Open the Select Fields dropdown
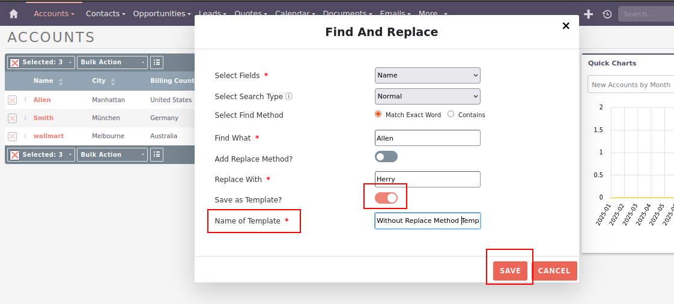Image resolution: width=674 pixels, height=304 pixels. pyautogui.click(x=427, y=75)
